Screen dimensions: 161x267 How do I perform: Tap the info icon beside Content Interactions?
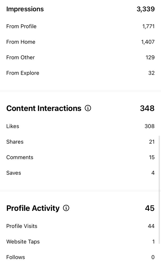tap(88, 108)
